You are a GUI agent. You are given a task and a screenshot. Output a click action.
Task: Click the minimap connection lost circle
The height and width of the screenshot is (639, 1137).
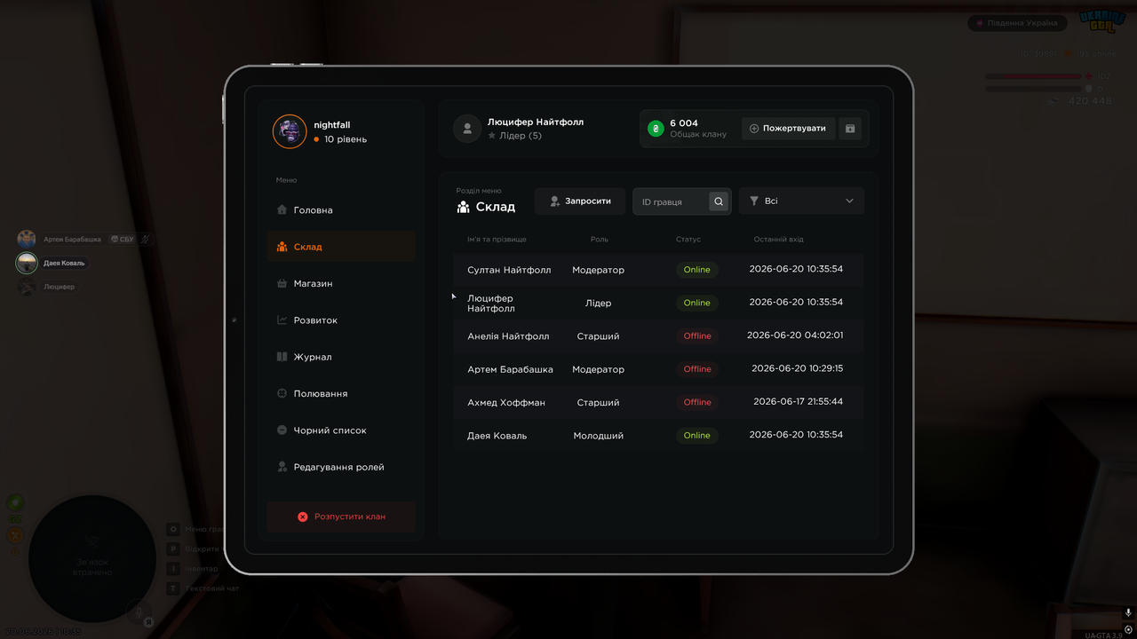coord(92,559)
